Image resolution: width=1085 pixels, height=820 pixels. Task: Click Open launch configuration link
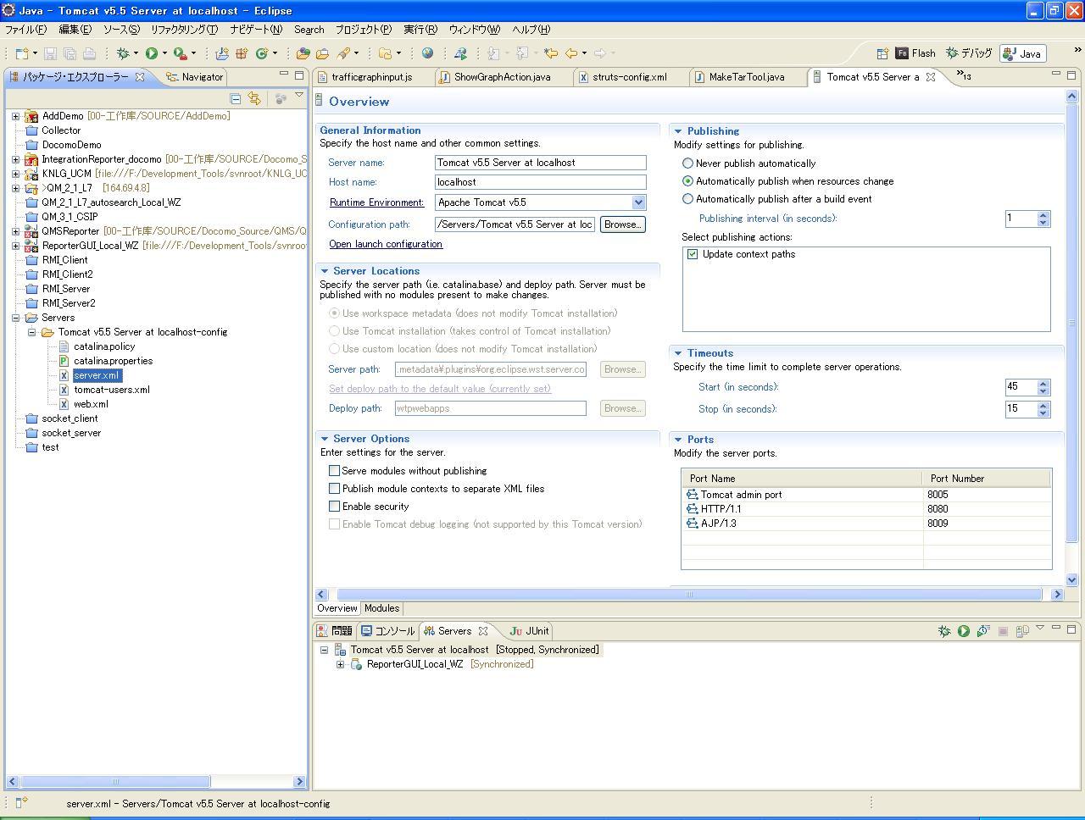(386, 244)
